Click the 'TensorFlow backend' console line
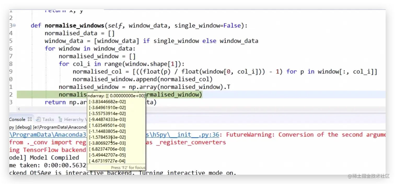 48,150
